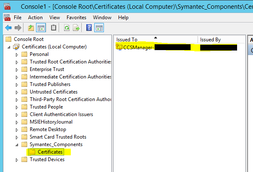Collapse the Symantec_Components tree node
The image size is (253, 172).
(17, 144)
